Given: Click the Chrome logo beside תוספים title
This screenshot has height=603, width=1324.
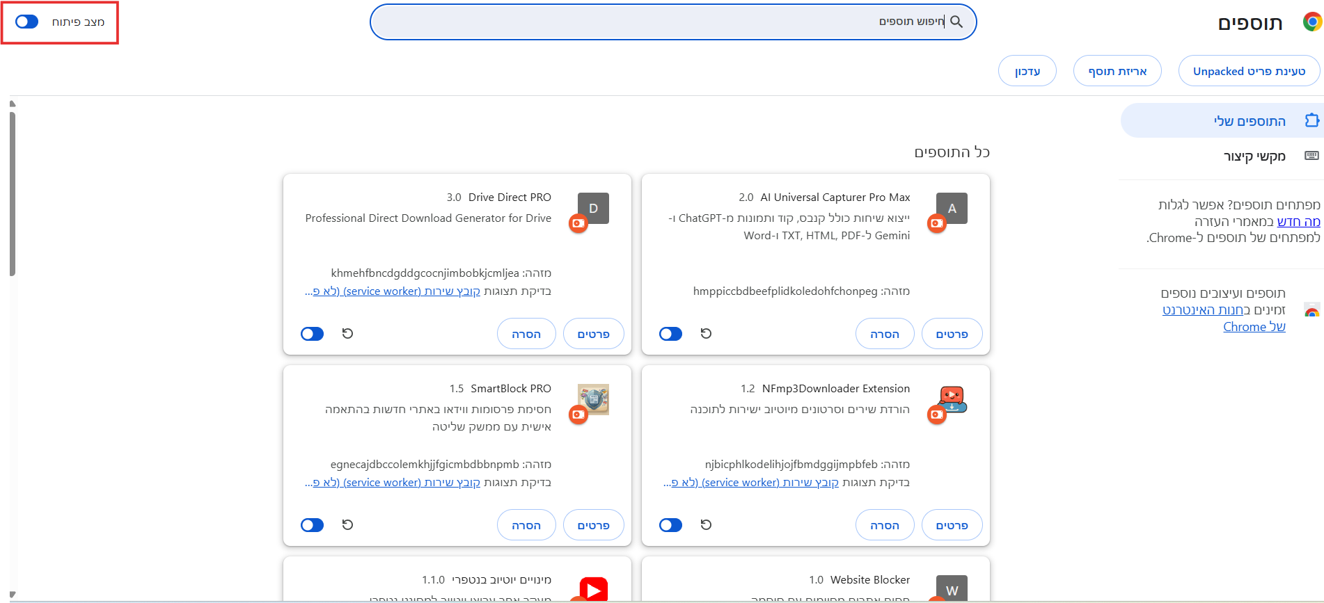Looking at the screenshot, I should pos(1312,22).
